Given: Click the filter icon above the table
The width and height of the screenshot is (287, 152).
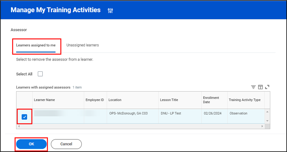Looking at the screenshot, I should click(x=253, y=87).
